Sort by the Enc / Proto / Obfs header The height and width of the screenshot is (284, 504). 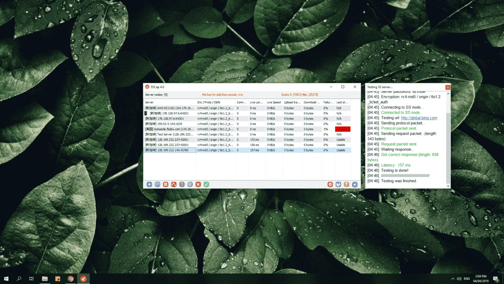coord(215,102)
